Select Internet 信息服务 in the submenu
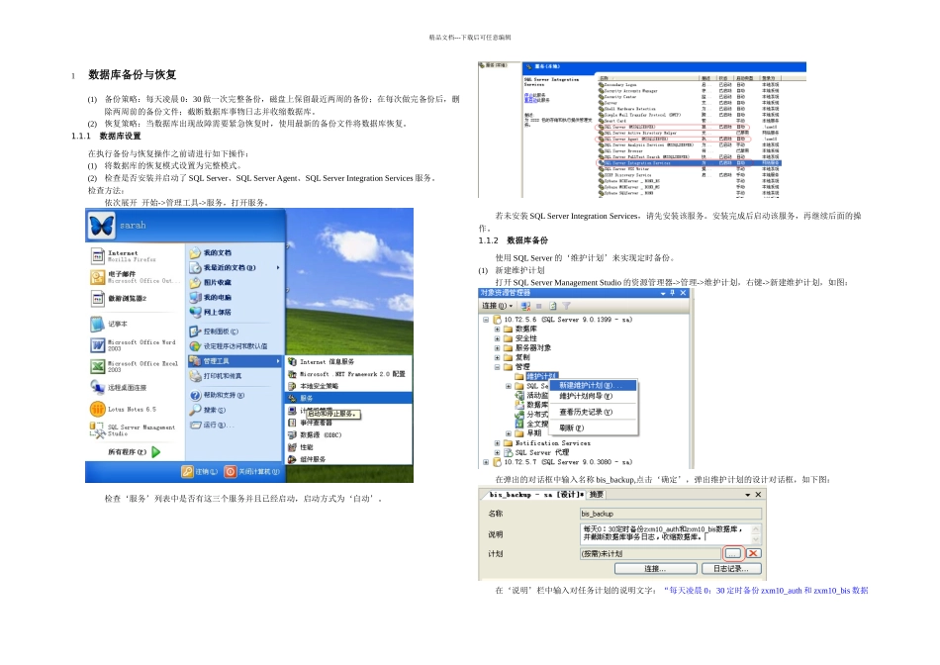940x665 pixels. [349, 361]
